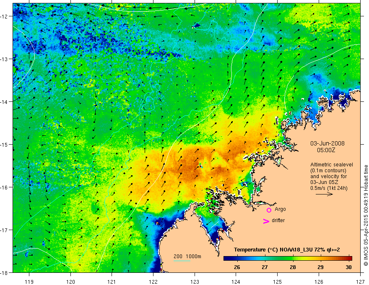This screenshot has height=285, width=369.
Task: Click the cyan 200 1000m depth contour line sample
Action: [x=182, y=261]
